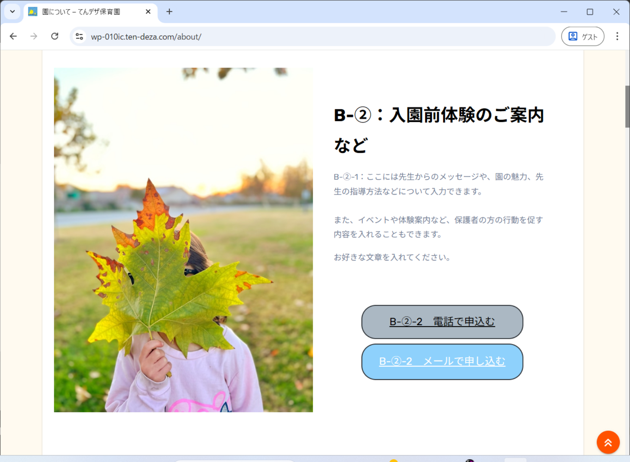View site information icon in address bar
The width and height of the screenshot is (630, 462).
pos(80,37)
